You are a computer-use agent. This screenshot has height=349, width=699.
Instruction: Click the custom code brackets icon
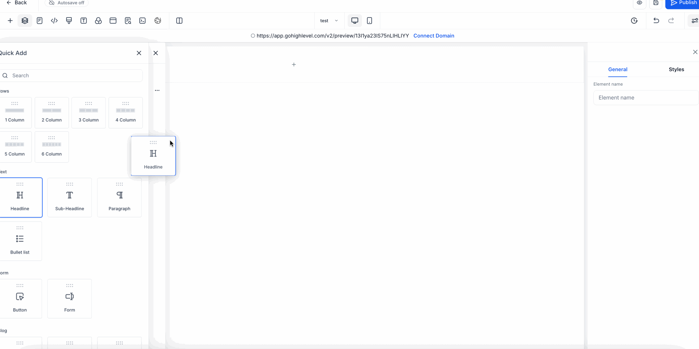(54, 21)
